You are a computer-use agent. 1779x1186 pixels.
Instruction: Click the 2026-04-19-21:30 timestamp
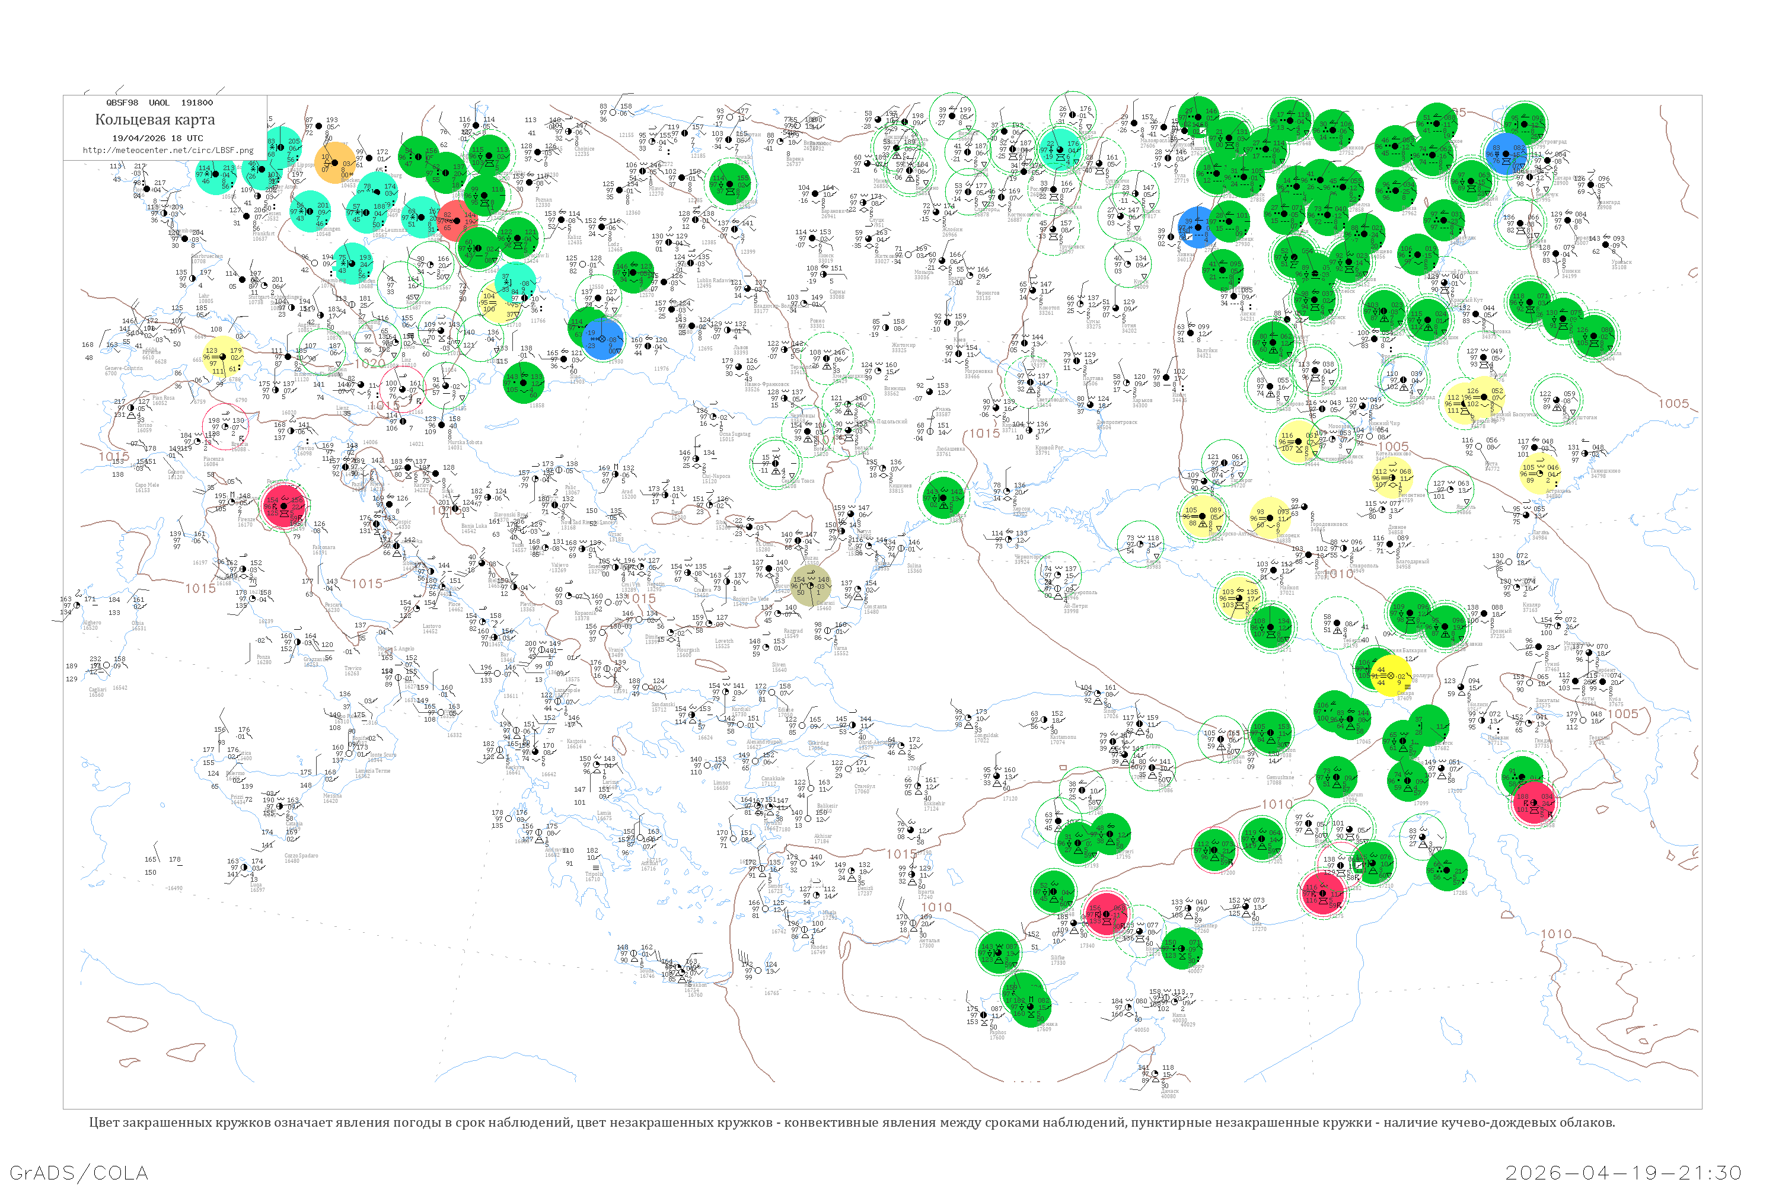click(1623, 1172)
